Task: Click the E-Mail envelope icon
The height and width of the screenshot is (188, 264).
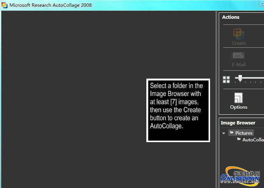Action: 238,56
